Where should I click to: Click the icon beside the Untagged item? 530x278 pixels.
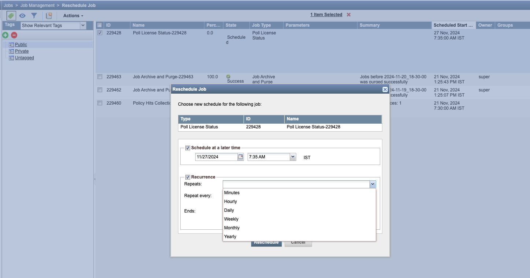click(11, 58)
